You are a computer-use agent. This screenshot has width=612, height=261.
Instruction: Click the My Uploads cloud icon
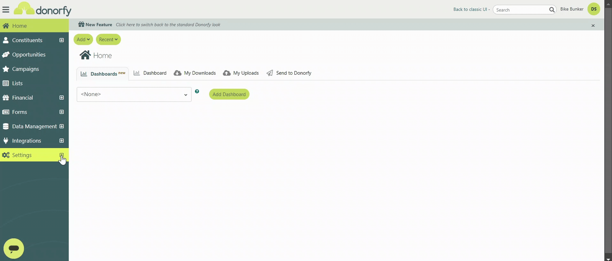point(227,73)
